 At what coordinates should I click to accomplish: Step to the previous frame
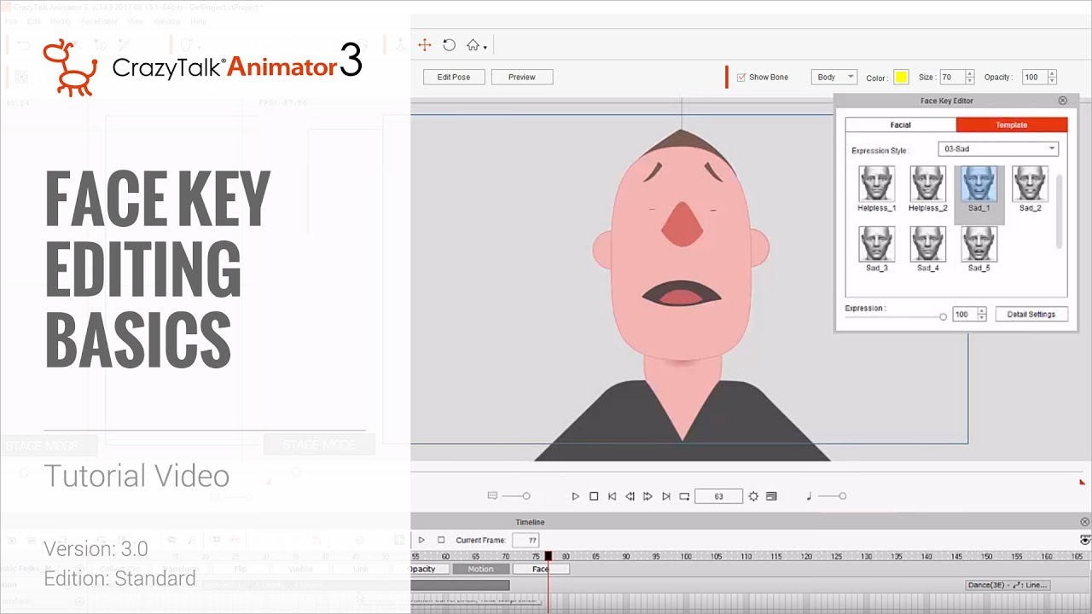(x=630, y=496)
